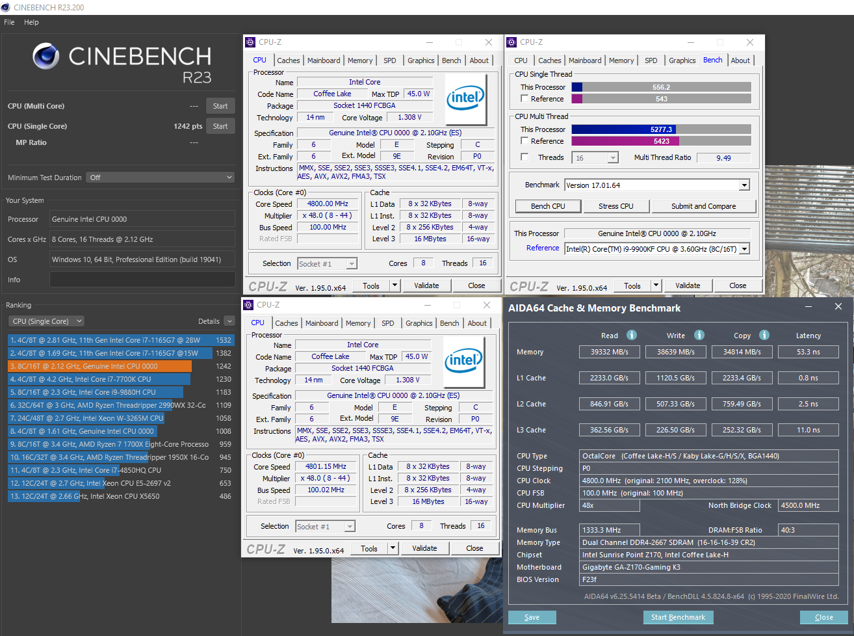Click the Bench CPU button
The width and height of the screenshot is (854, 636).
(548, 206)
